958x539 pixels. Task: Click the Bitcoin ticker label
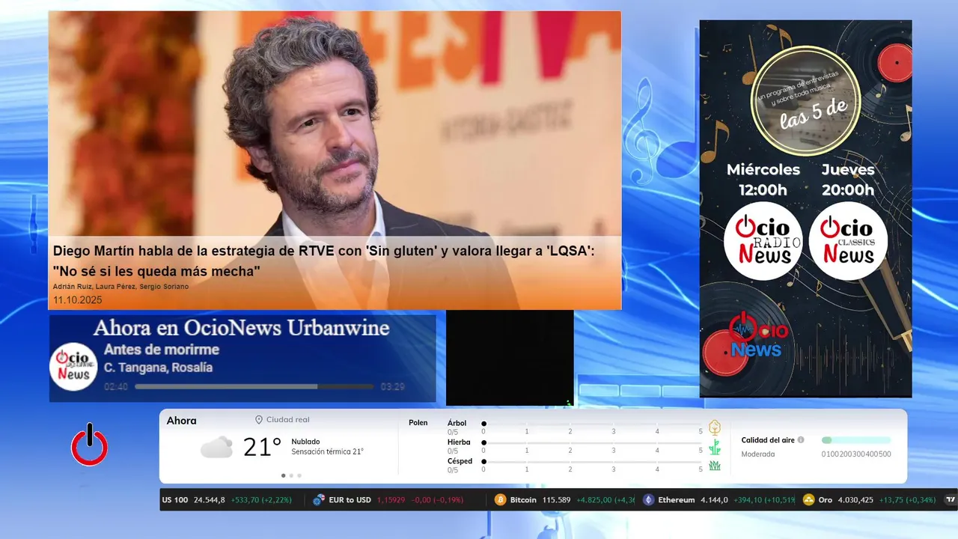pyautogui.click(x=523, y=500)
